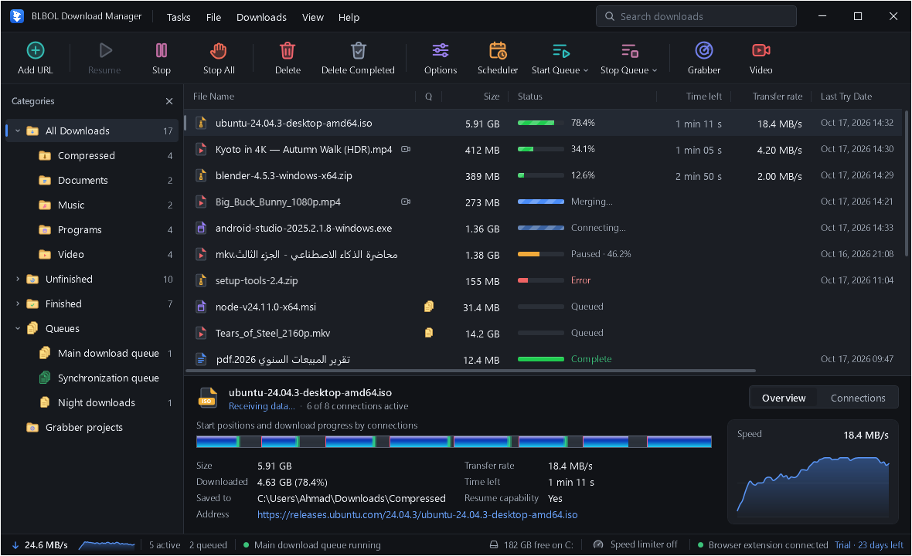Screen dimensions: 912x556
Task: Open the Video downloader icon
Action: pos(761,50)
